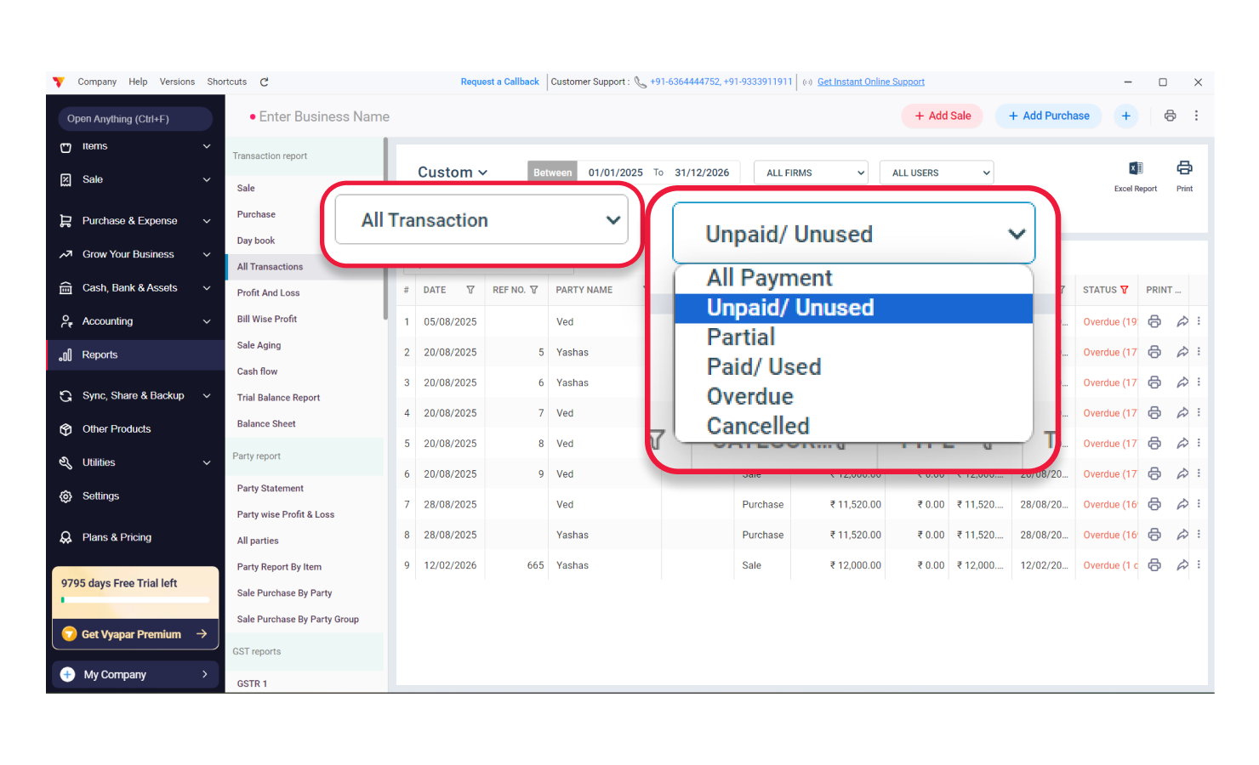Select Partial option in dropdown list
The height and width of the screenshot is (765, 1259).
740,337
